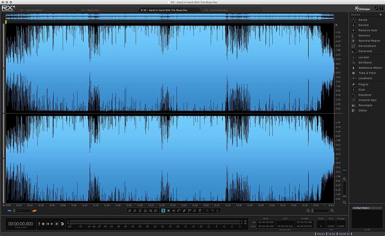Open the Dither module
The width and height of the screenshot is (385, 236).
click(363, 110)
